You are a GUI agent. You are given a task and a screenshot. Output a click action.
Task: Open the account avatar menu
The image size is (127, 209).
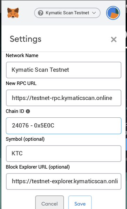coord(113,13)
